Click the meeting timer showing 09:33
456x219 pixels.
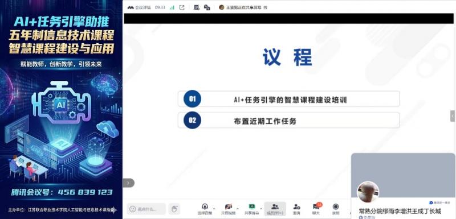point(160,7)
